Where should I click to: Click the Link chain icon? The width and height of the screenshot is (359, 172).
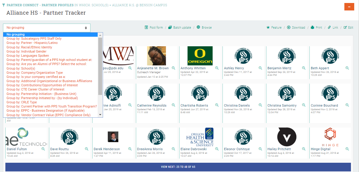coord(329,27)
